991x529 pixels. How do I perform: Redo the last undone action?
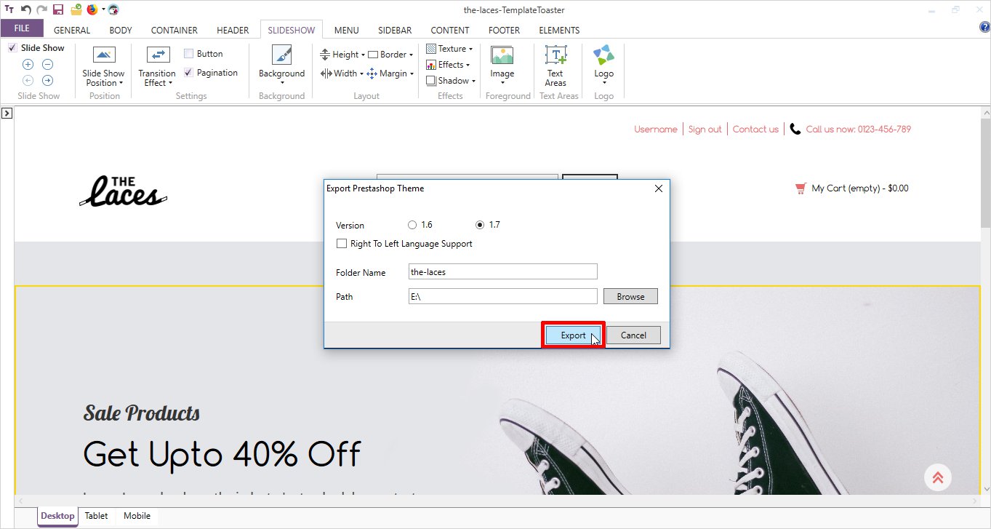(x=41, y=9)
